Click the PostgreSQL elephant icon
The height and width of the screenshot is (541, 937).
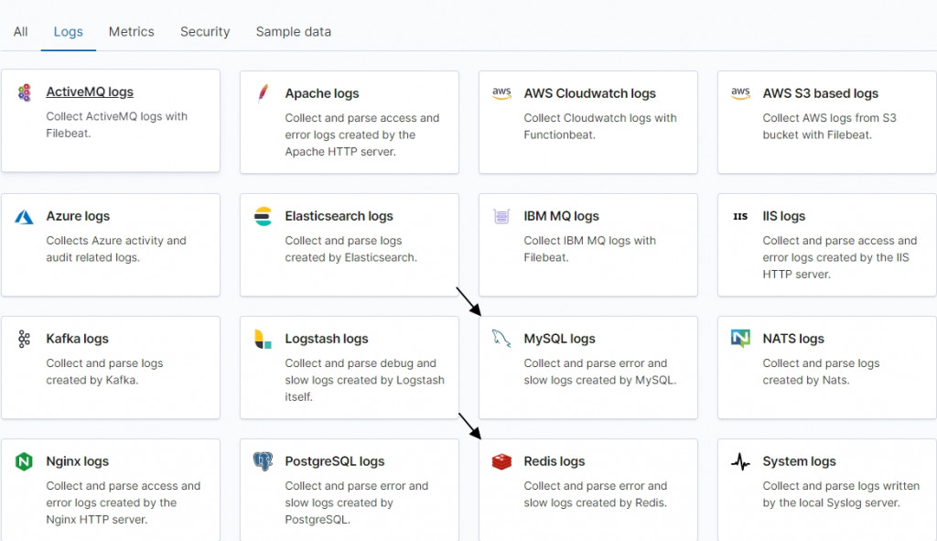point(263,462)
